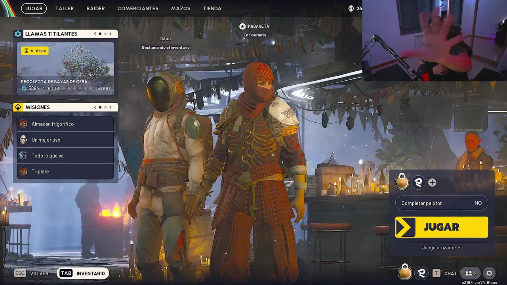Click the event progress track toward 15 000

tap(77, 89)
